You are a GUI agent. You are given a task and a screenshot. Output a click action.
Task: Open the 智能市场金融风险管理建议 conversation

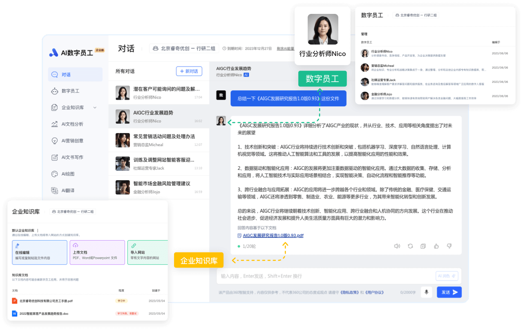pos(159,187)
